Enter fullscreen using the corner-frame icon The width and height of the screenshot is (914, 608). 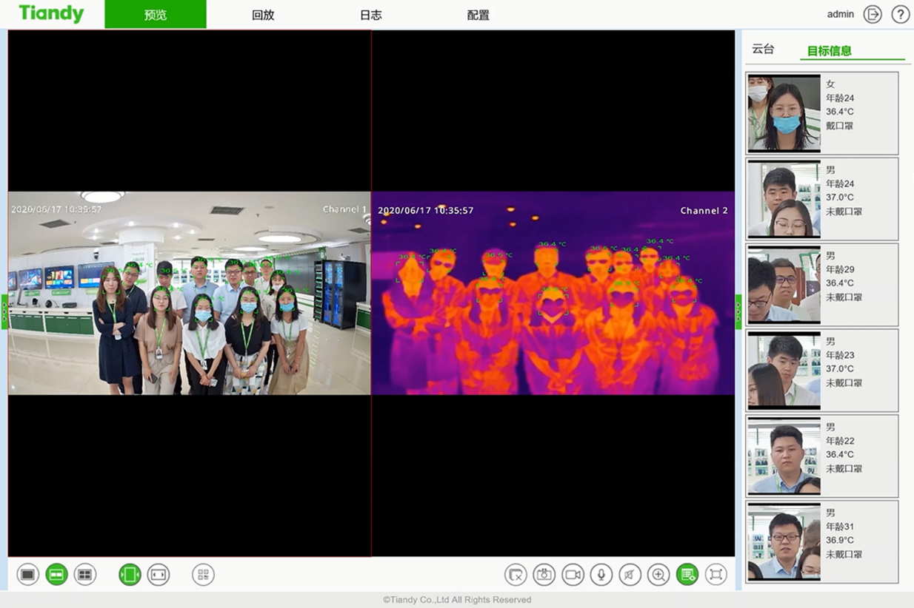click(715, 575)
